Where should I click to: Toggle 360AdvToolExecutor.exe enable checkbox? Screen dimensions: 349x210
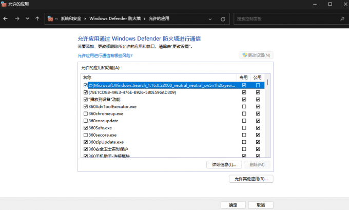click(x=86, y=107)
